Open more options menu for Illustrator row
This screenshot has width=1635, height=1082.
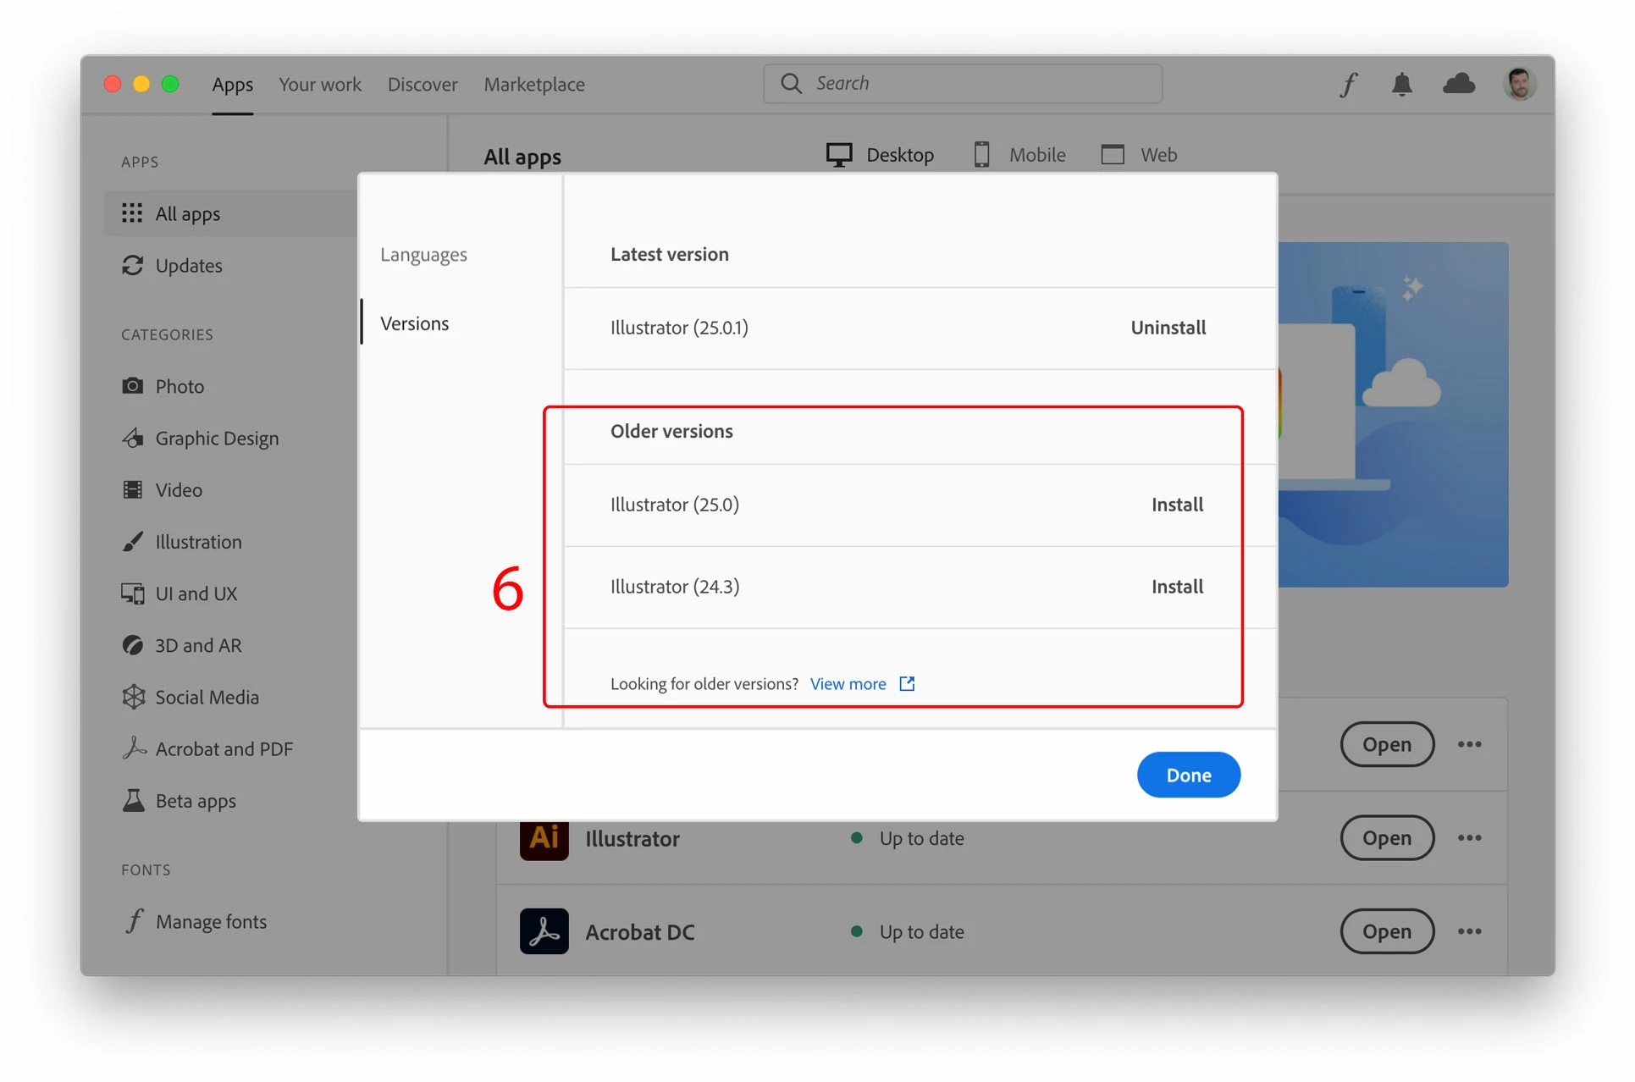pyautogui.click(x=1469, y=838)
